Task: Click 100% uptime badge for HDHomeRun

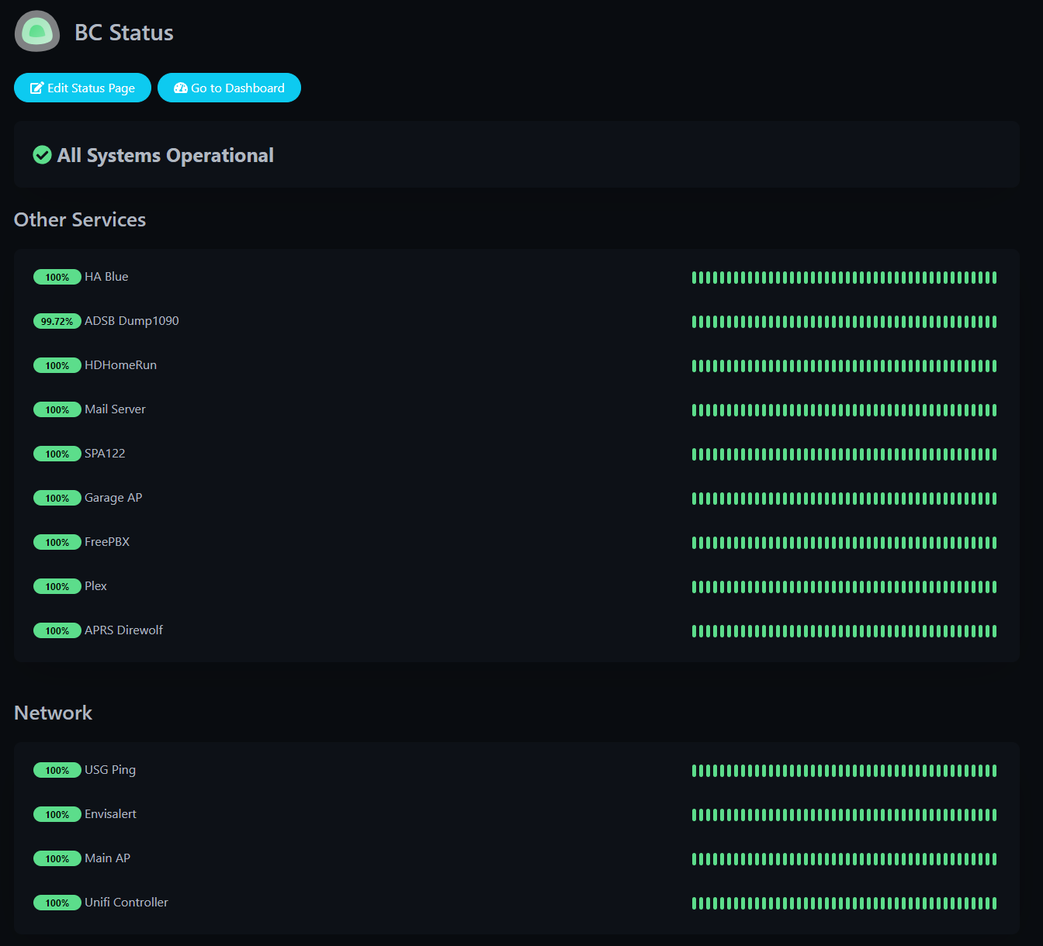Action: [x=57, y=365]
